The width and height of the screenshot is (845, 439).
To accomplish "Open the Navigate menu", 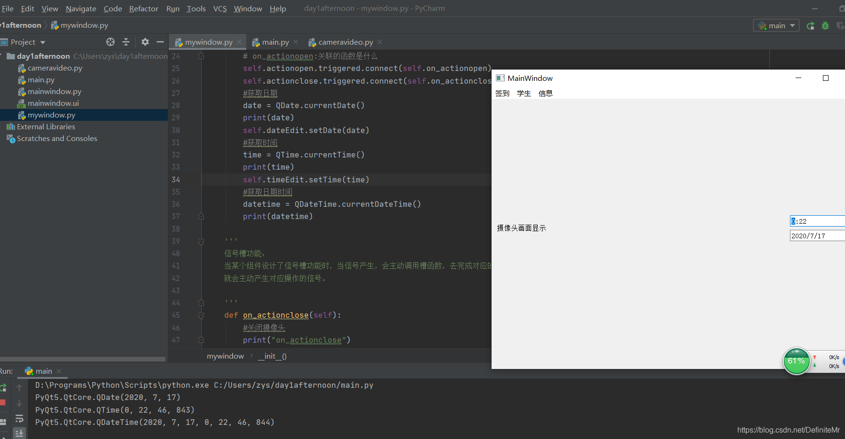I will pos(81,8).
